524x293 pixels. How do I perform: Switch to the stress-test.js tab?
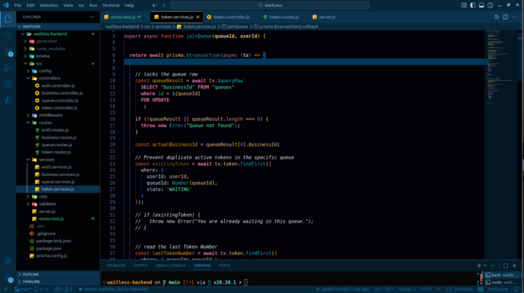[x=124, y=17]
